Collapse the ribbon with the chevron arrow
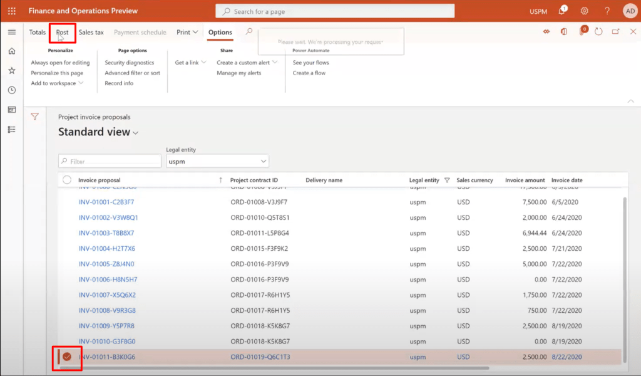641x376 pixels. coord(630,101)
